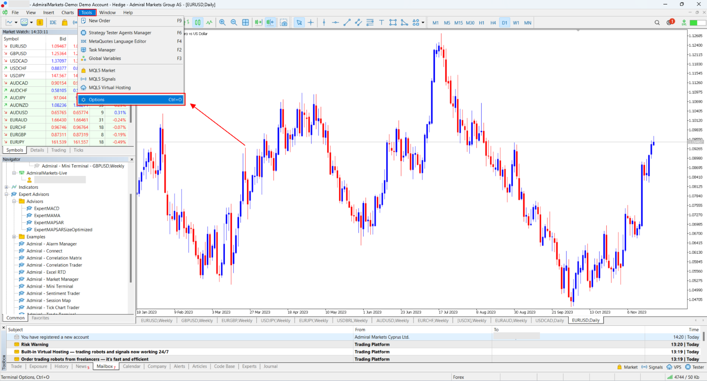Viewport: 707px width, 381px height.
Task: Zoom out on the chart
Action: (234, 23)
